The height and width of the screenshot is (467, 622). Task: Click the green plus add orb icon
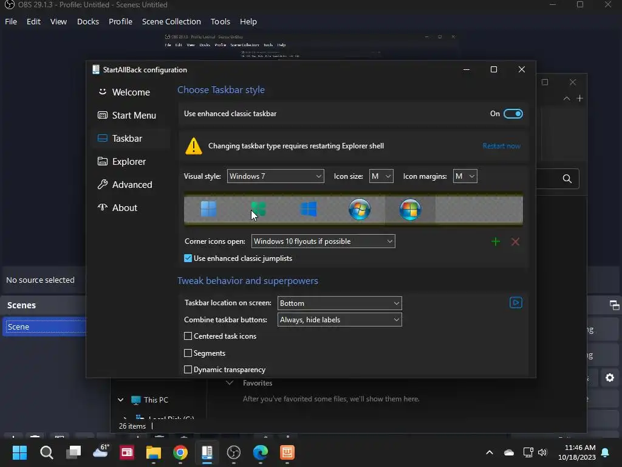pyautogui.click(x=496, y=241)
